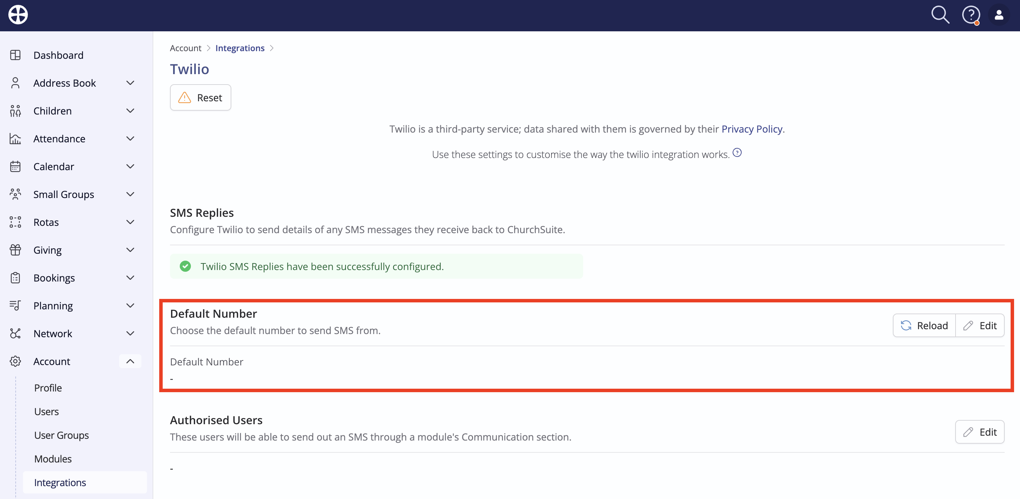This screenshot has width=1020, height=499.
Task: Expand the Bookings menu chevron
Action: [130, 278]
